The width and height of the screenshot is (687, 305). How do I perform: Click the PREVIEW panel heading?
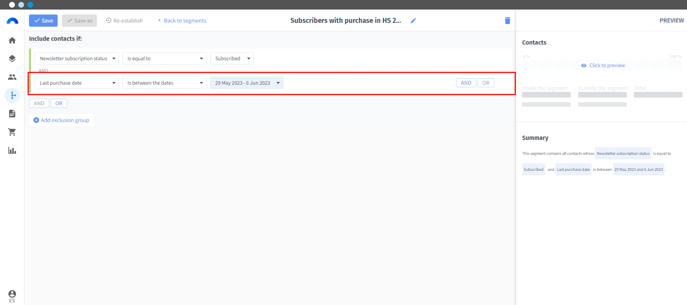tap(672, 21)
